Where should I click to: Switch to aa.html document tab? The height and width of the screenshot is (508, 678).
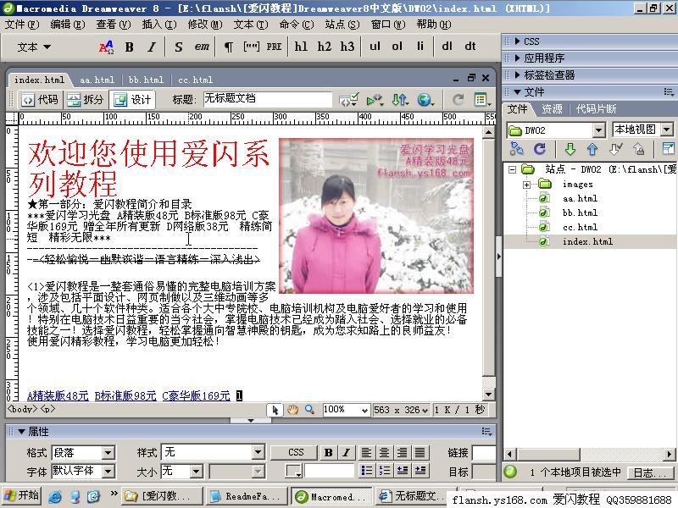click(x=97, y=80)
